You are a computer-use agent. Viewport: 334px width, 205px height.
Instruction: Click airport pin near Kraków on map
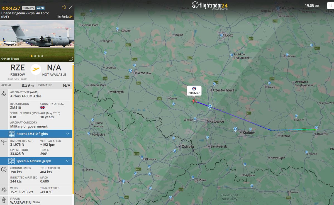[x=235, y=129]
